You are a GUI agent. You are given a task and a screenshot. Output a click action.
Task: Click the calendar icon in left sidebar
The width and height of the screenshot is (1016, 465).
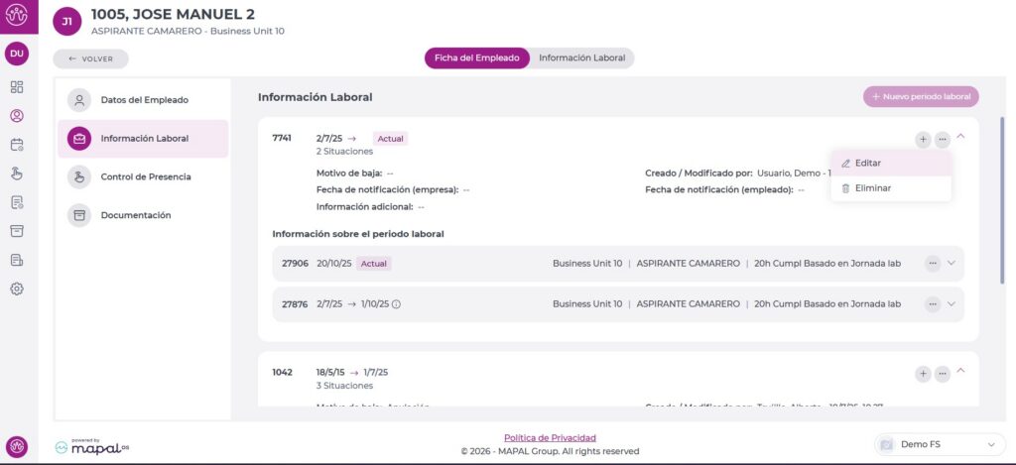[x=17, y=144]
